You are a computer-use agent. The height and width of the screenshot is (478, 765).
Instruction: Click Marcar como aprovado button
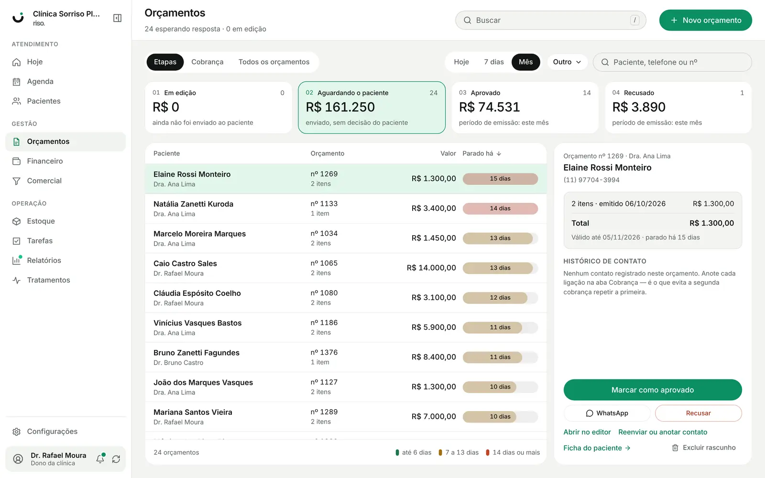click(x=653, y=390)
